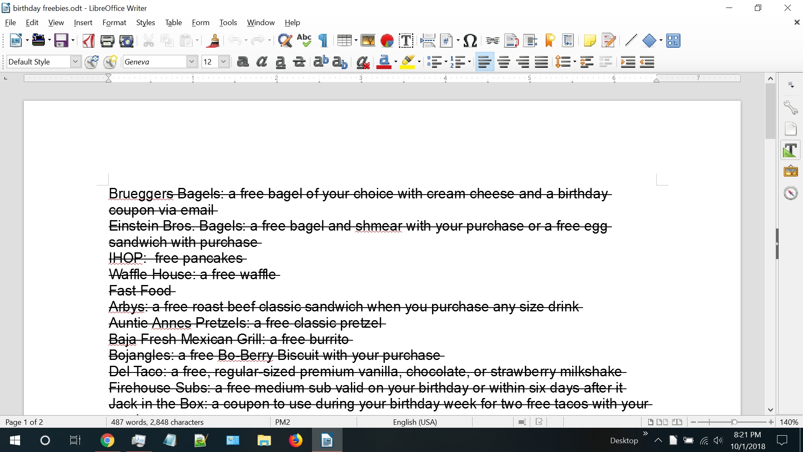Expand bullet list style dropdown
The image size is (803, 452).
(x=446, y=62)
